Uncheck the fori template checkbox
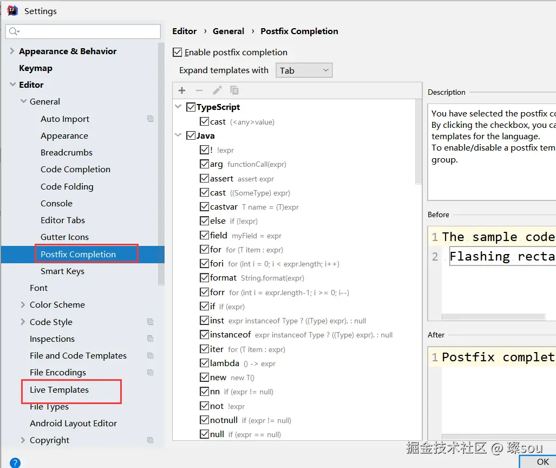556x468 pixels. point(204,264)
